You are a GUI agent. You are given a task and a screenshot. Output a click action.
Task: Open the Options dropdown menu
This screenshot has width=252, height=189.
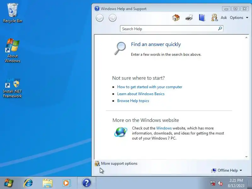(239, 18)
